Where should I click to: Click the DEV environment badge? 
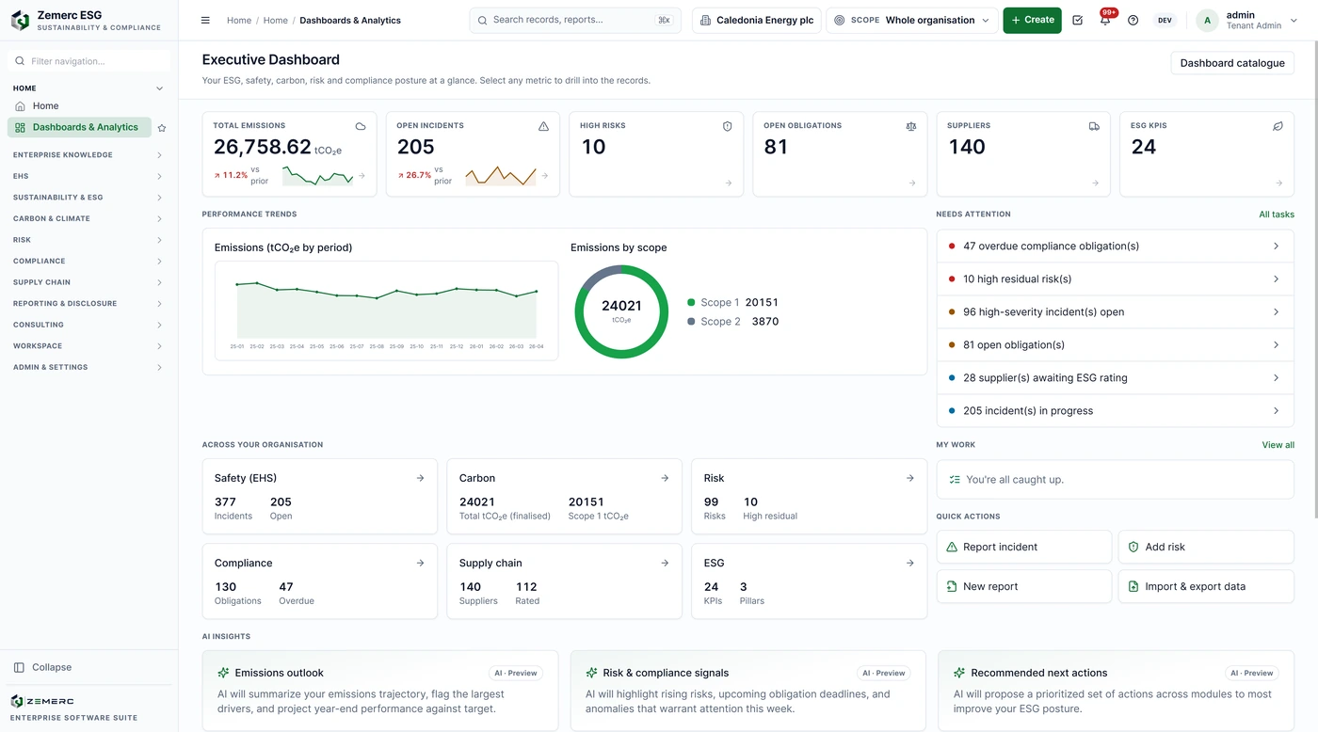[x=1165, y=20]
